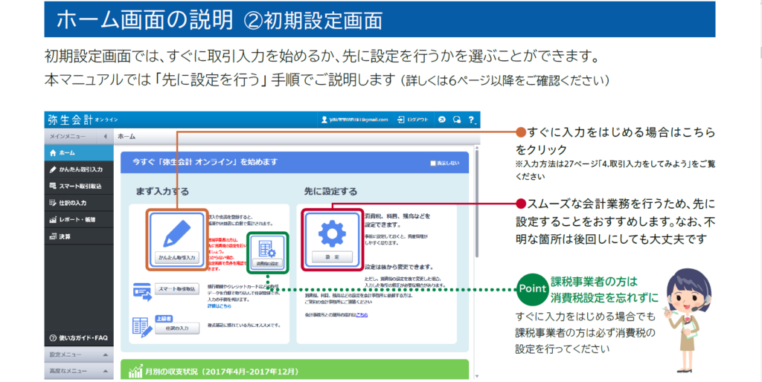Open the chat support bubble icon
The image size is (762, 382).
click(456, 120)
